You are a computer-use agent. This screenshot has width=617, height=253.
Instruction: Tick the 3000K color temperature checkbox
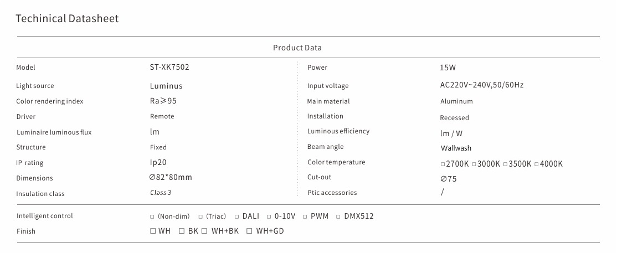[474, 164]
